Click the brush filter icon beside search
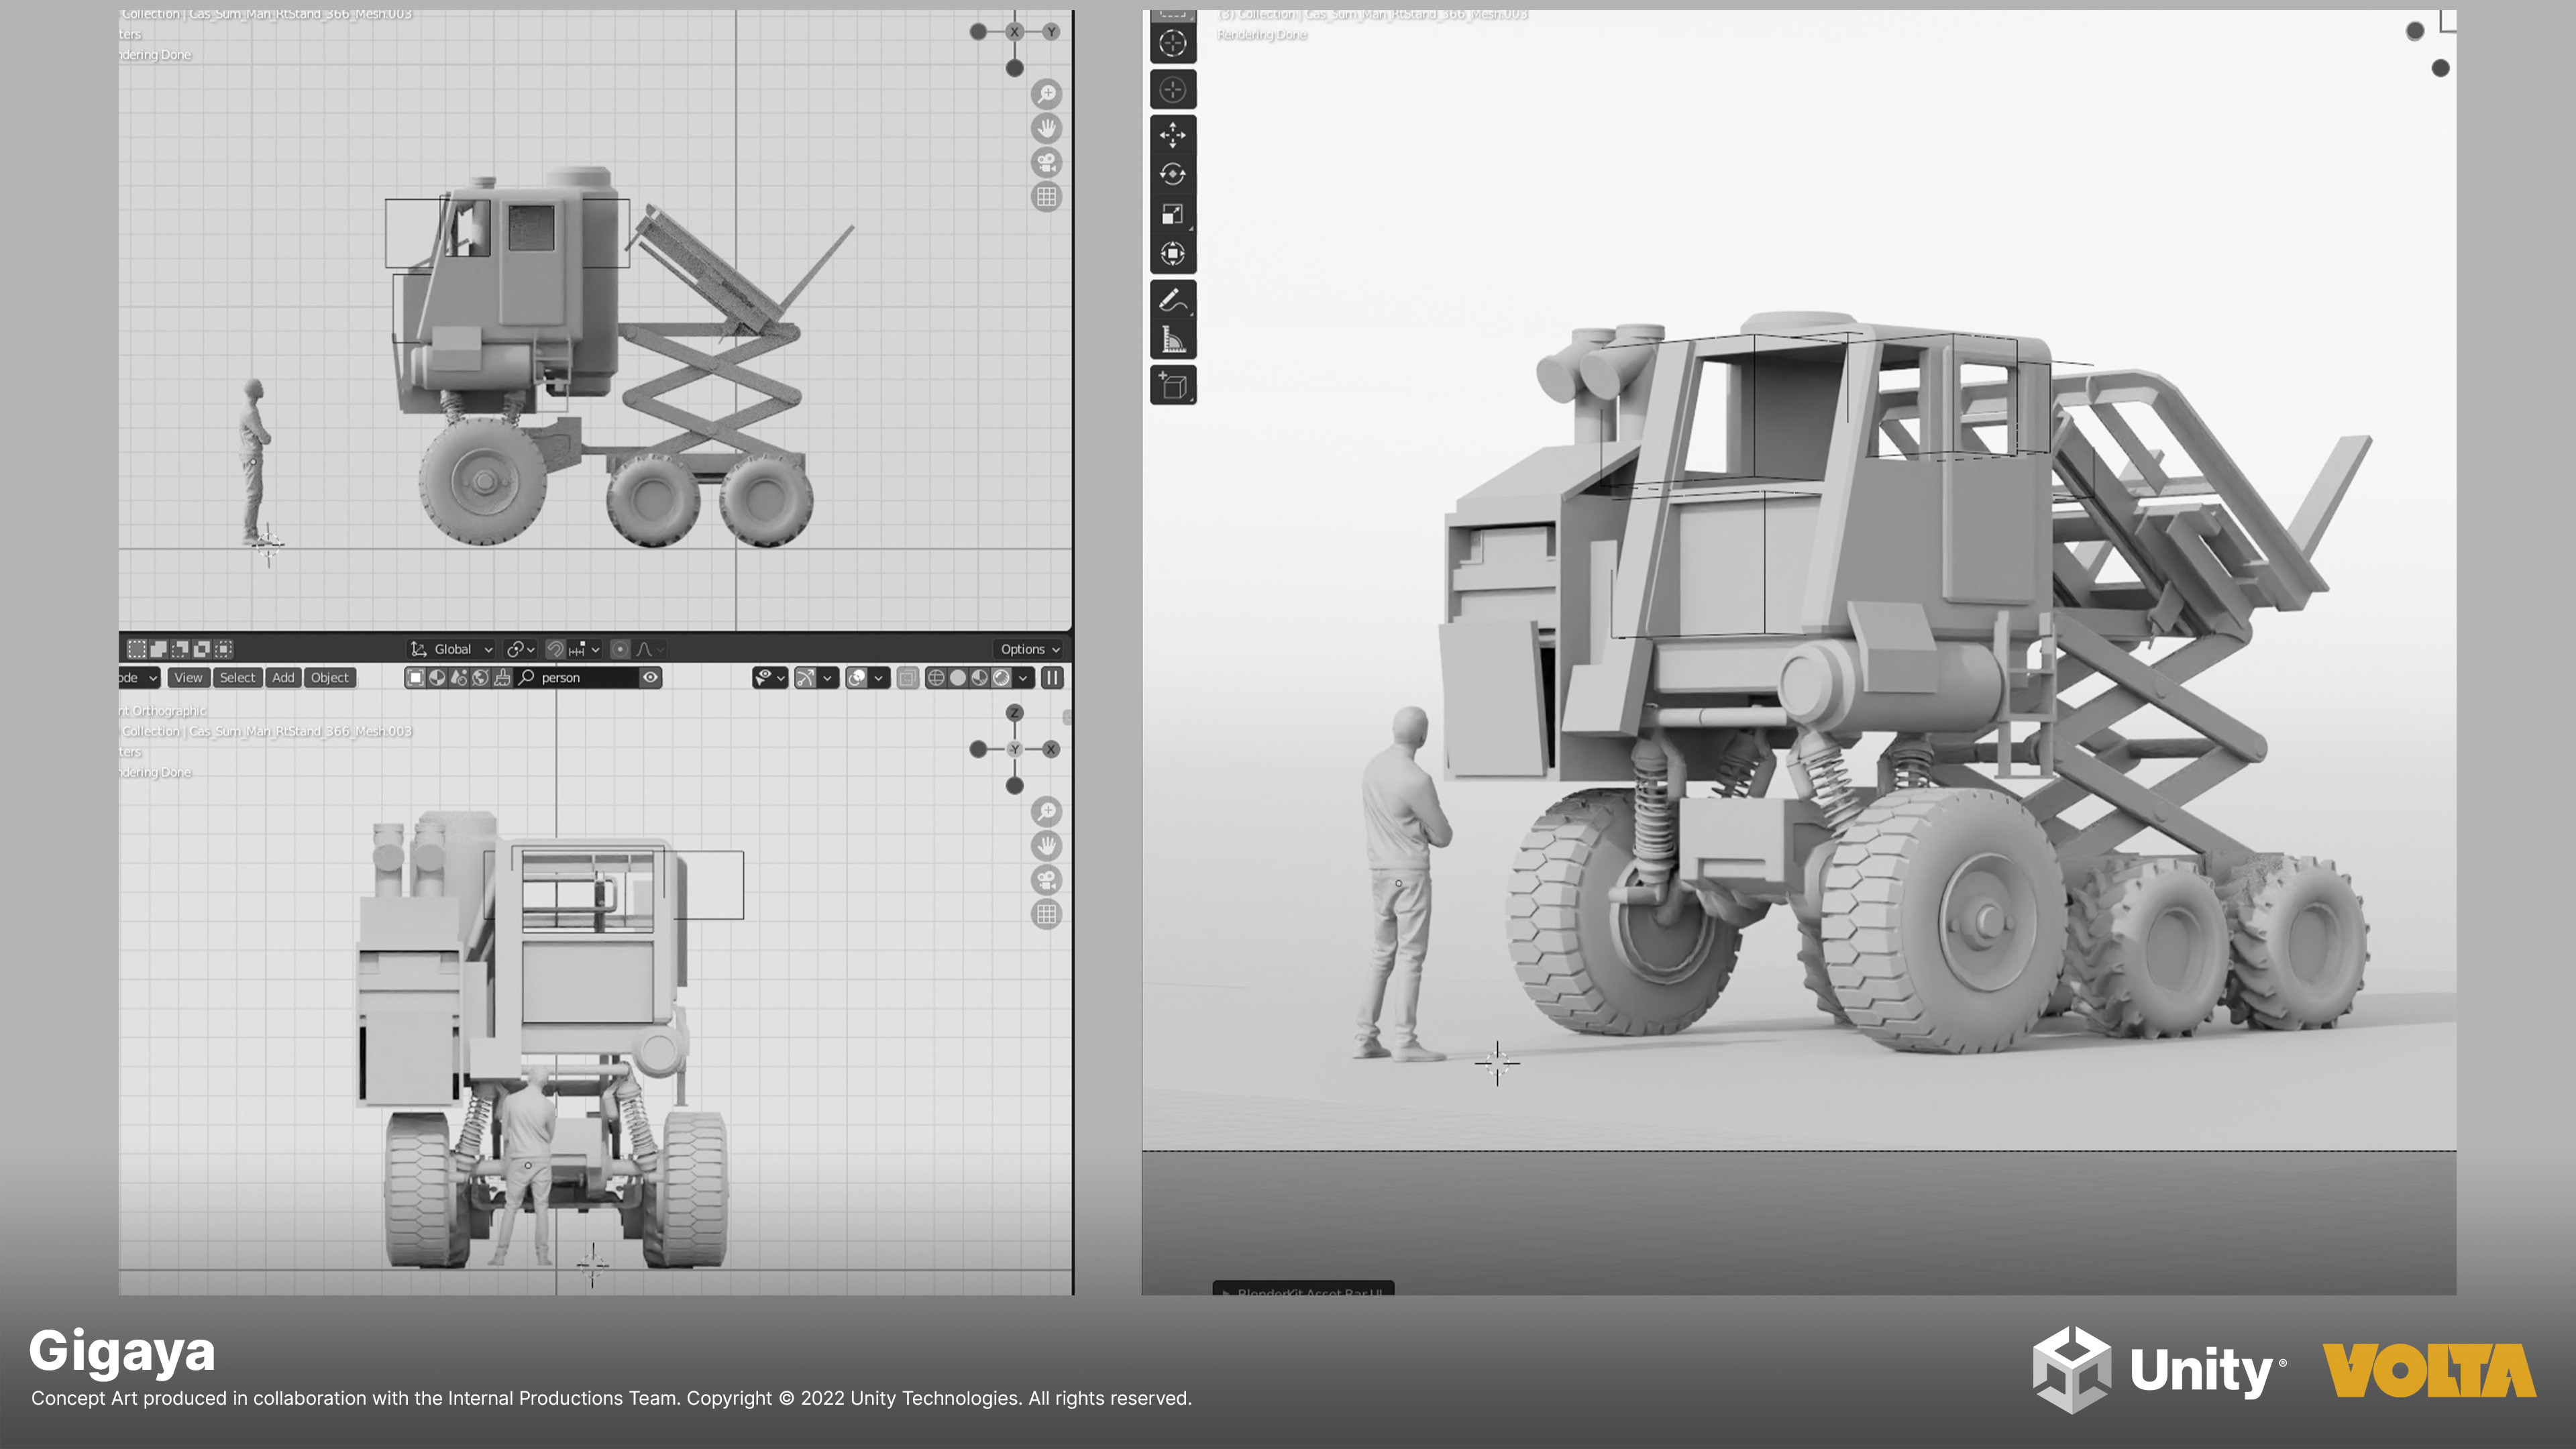 503,678
